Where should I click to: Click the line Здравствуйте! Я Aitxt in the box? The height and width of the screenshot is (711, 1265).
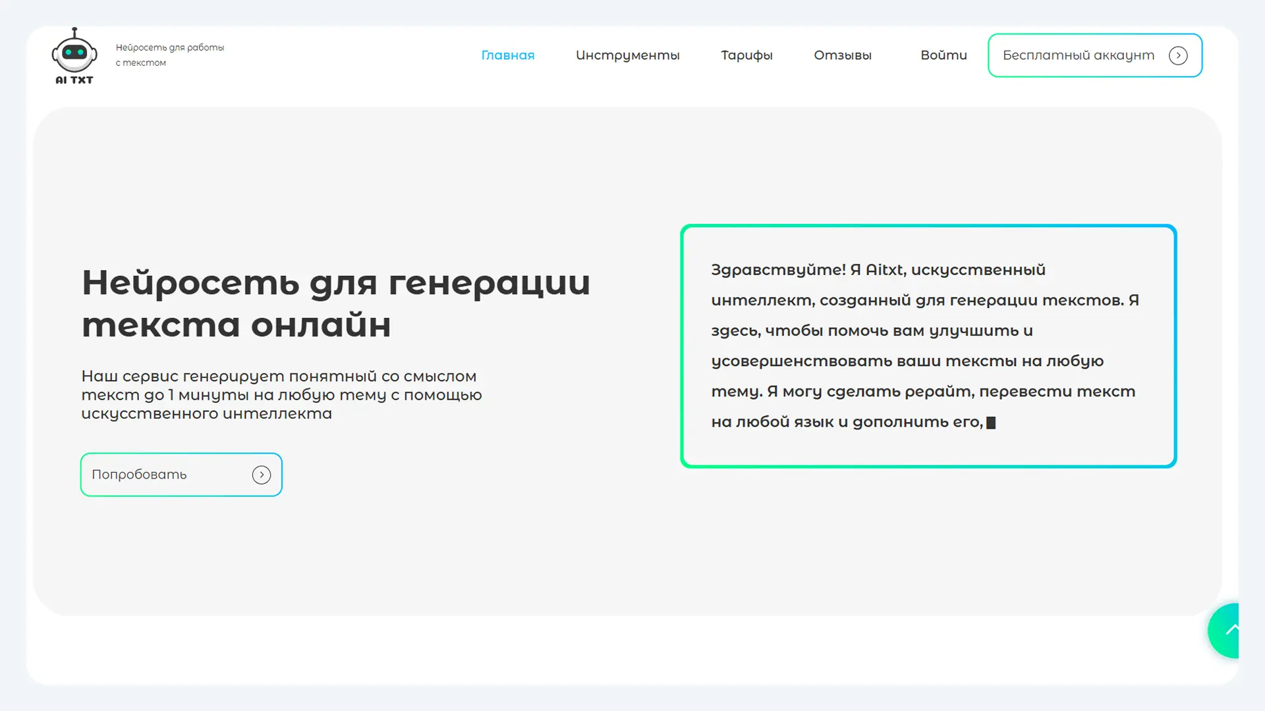(x=878, y=270)
